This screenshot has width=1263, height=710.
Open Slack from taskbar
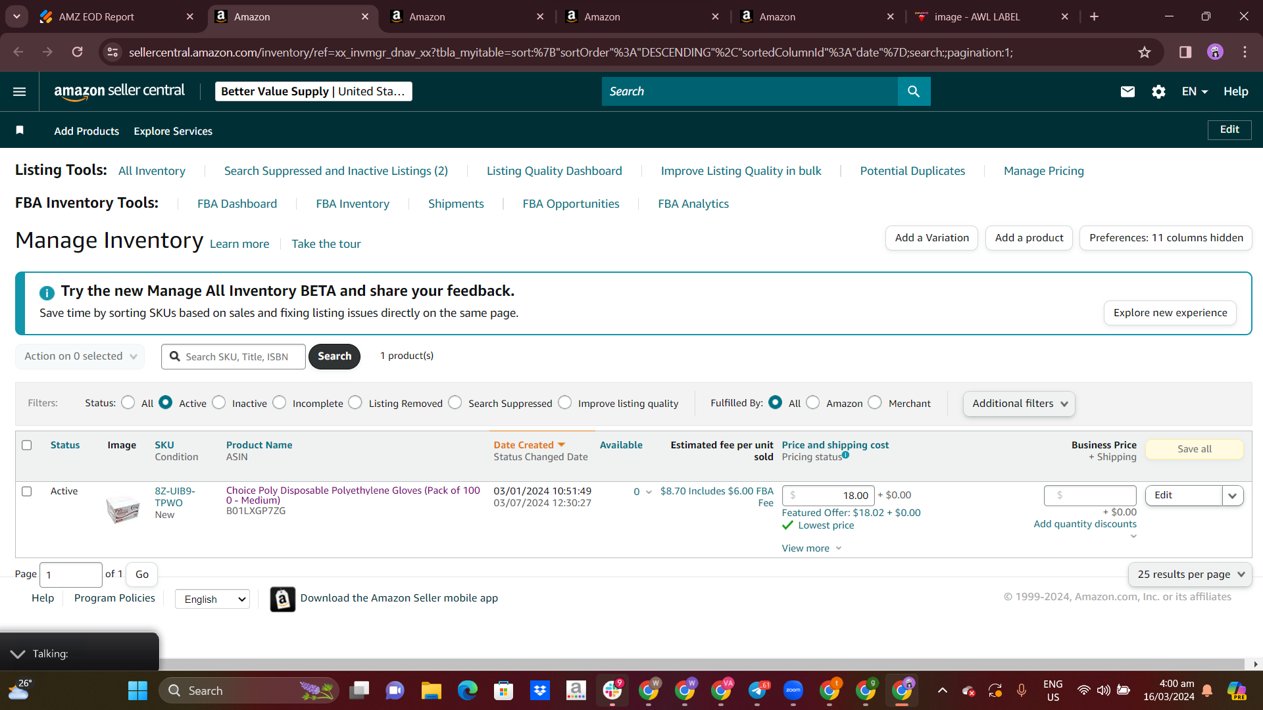click(612, 690)
